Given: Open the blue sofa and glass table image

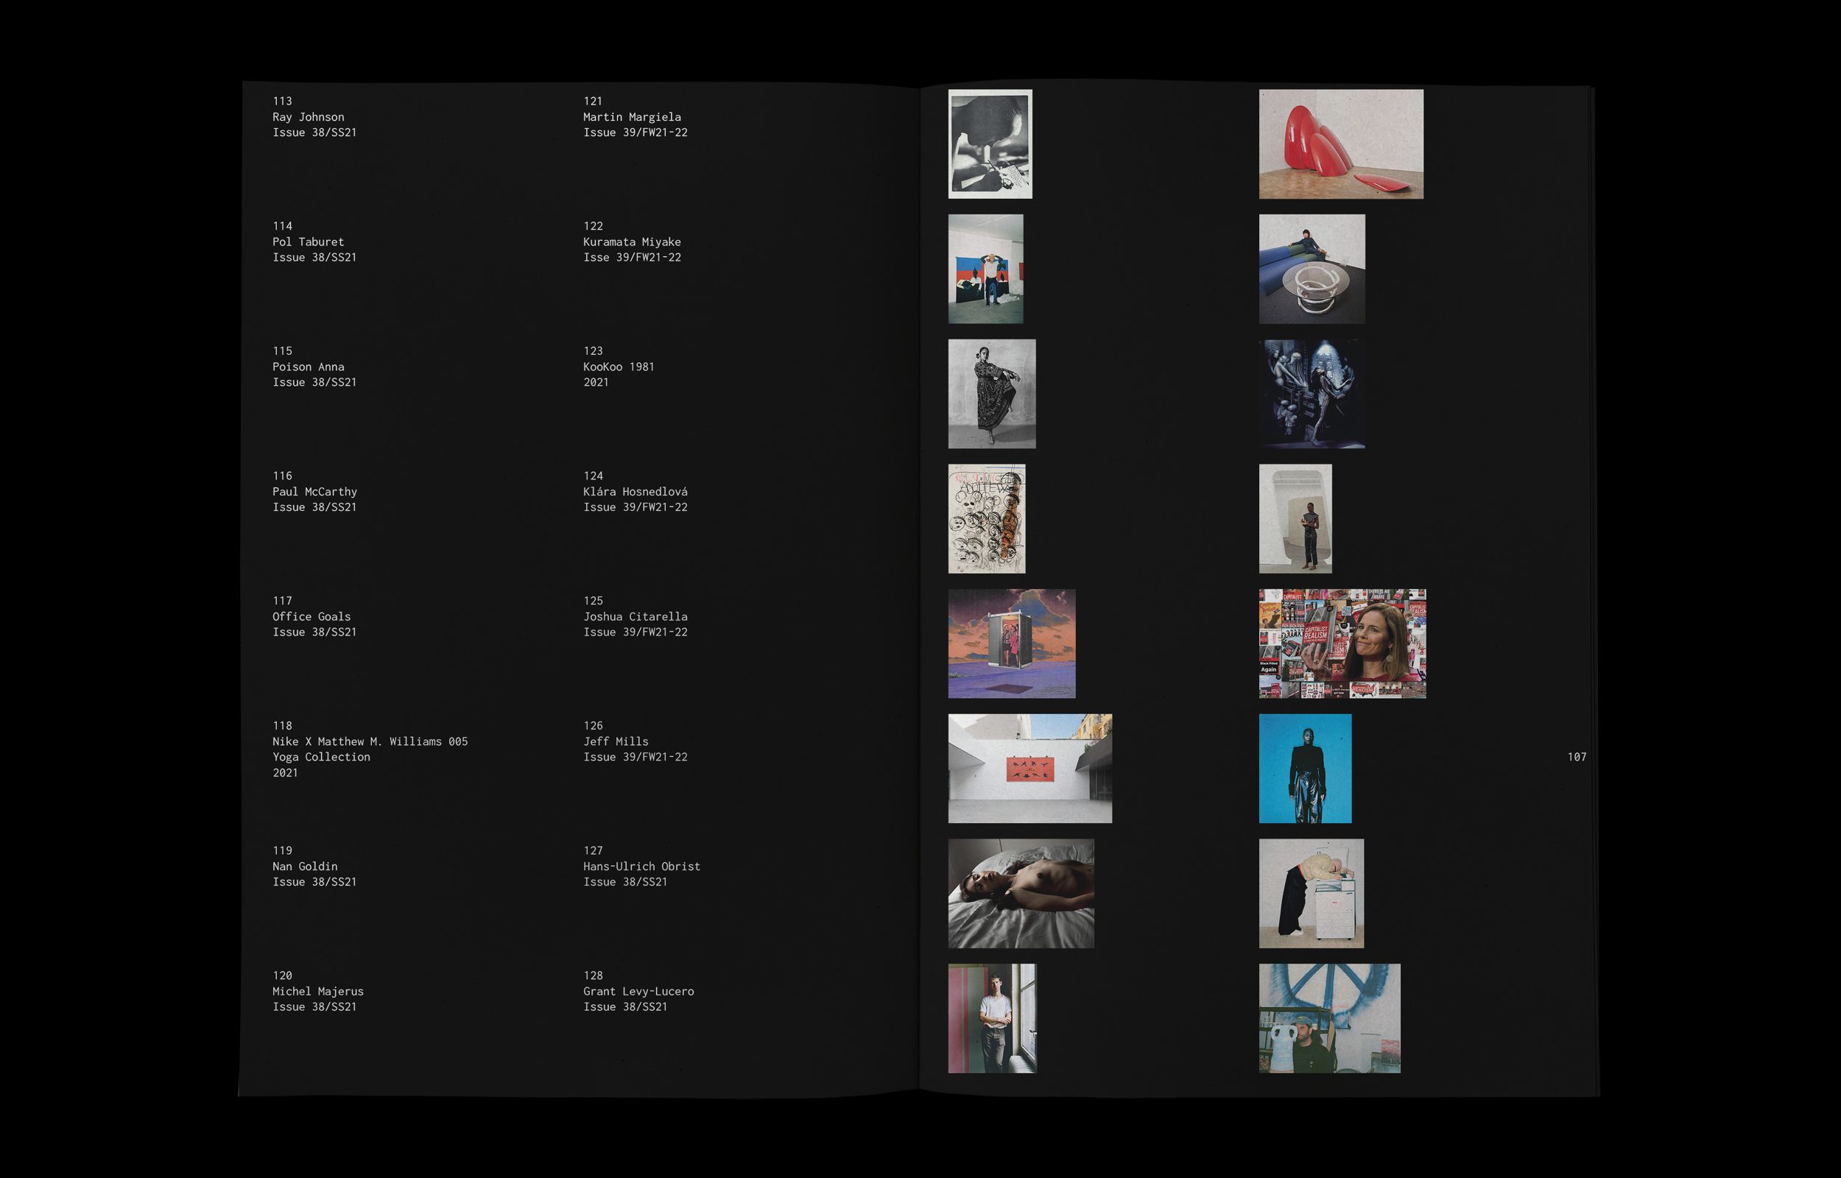Looking at the screenshot, I should pos(1311,269).
